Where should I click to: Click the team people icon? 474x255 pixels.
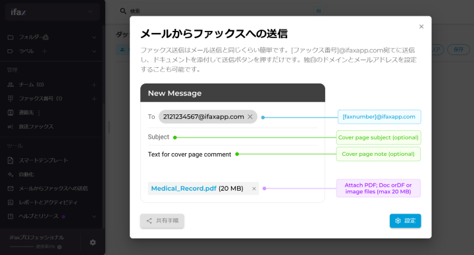pyautogui.click(x=11, y=85)
